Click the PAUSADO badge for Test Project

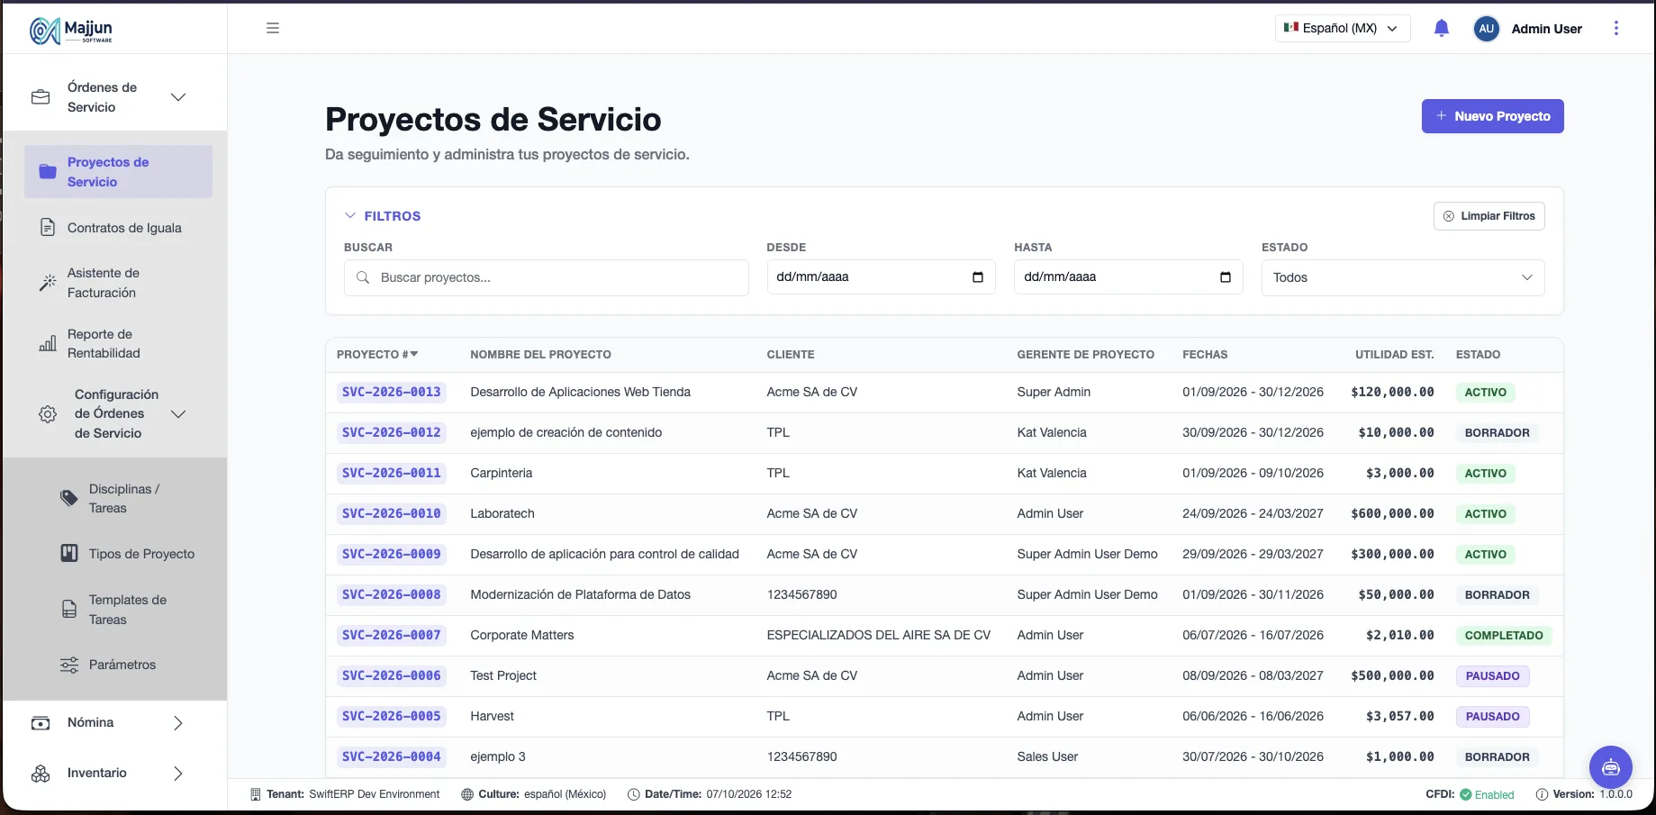point(1492,675)
